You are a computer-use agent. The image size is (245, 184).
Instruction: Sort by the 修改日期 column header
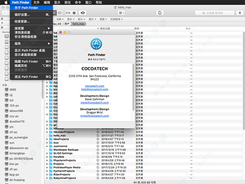pos(105,29)
